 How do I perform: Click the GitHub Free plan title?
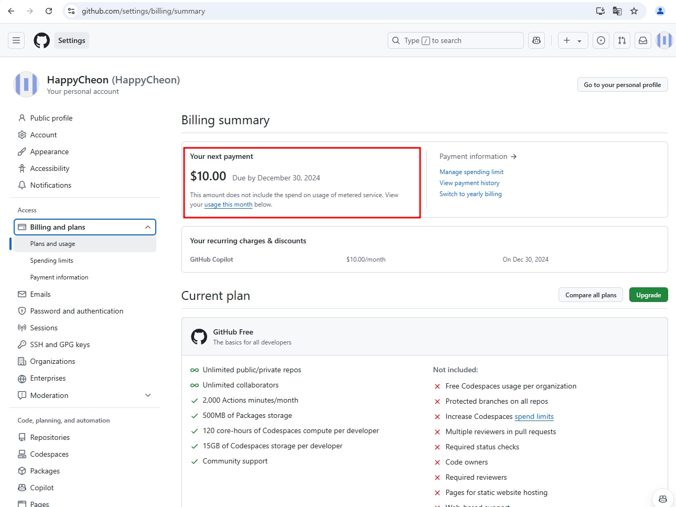click(233, 332)
